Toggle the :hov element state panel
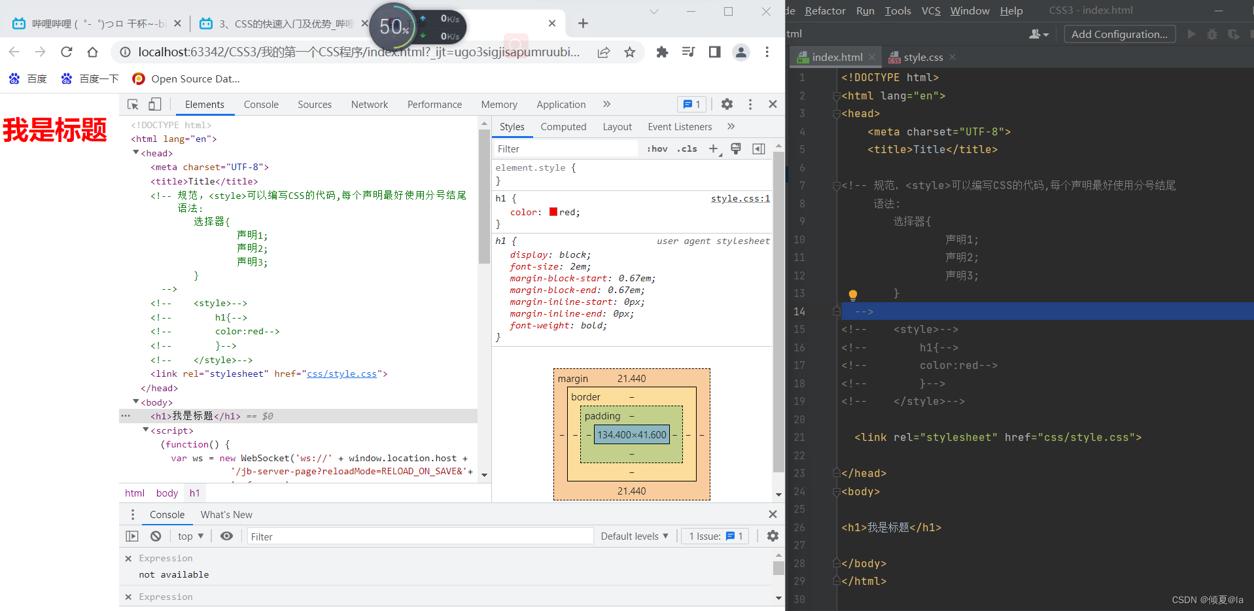The width and height of the screenshot is (1254, 611). [657, 149]
